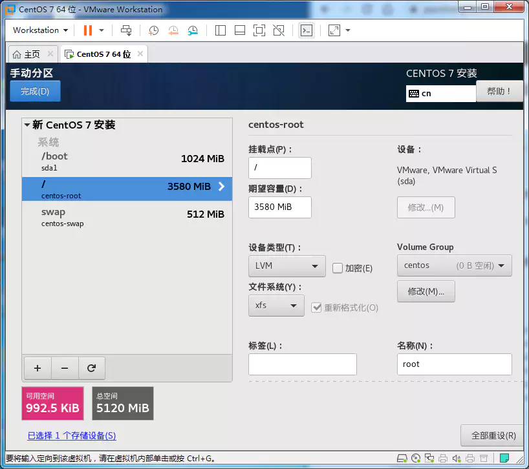Click the pink 可用空间 992.5 KiB indicator
The height and width of the screenshot is (469, 529).
tap(52, 403)
